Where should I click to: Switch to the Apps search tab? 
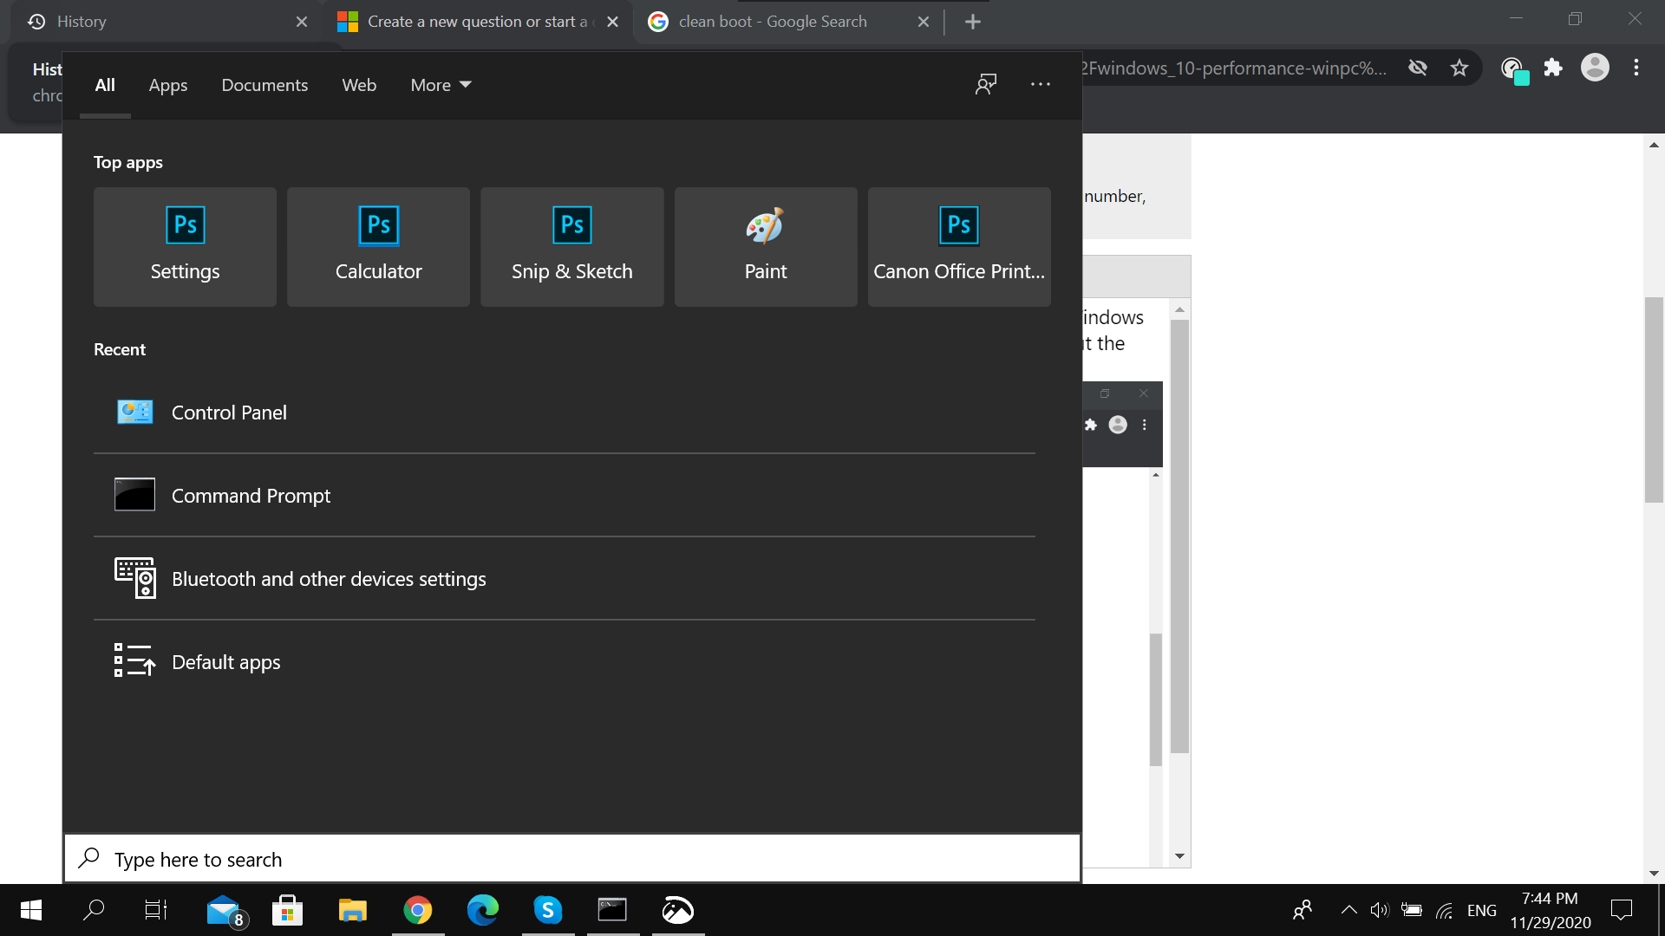coord(168,85)
